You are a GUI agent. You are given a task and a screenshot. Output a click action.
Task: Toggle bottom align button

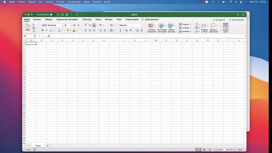(94, 25)
